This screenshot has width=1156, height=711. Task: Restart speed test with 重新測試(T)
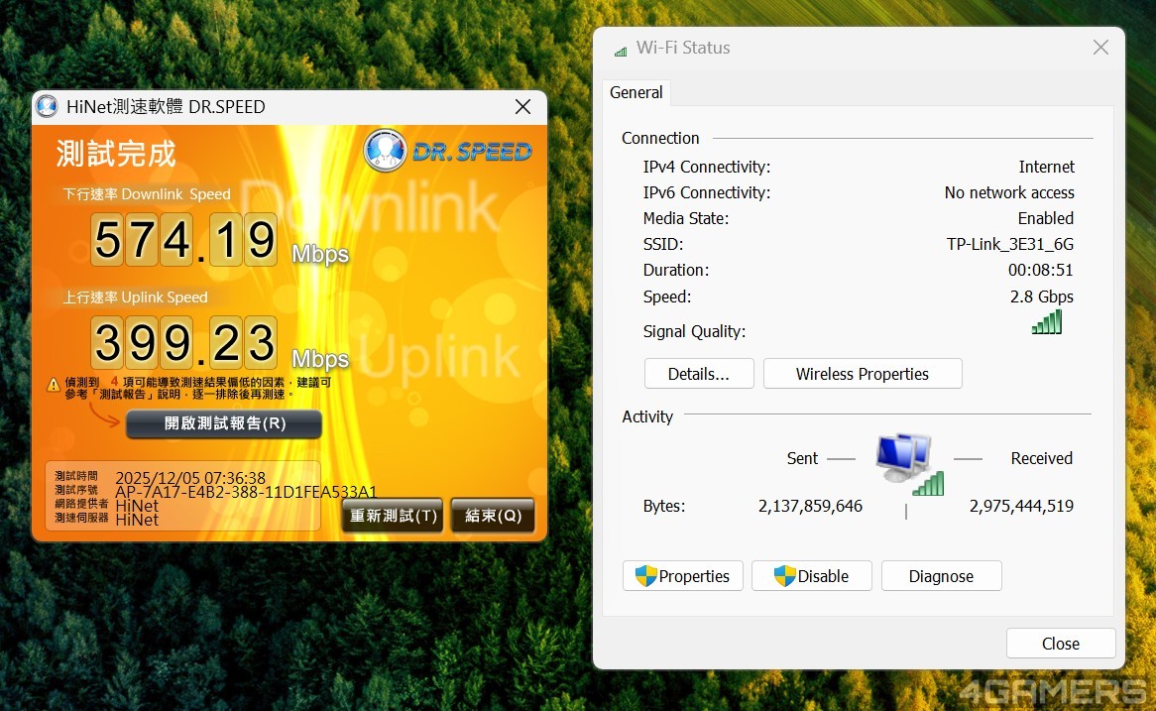point(392,516)
